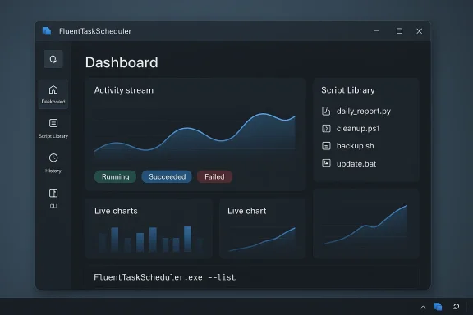The height and width of the screenshot is (315, 473).
Task: Click the search icon button in sidebar
Action: [53, 59]
